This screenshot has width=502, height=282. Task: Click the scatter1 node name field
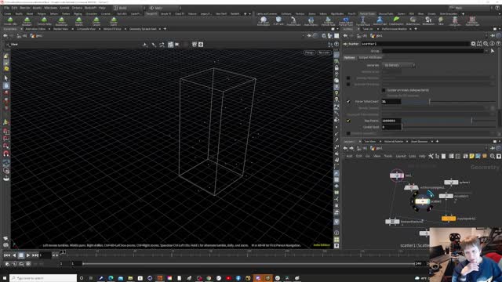pyautogui.click(x=415, y=44)
